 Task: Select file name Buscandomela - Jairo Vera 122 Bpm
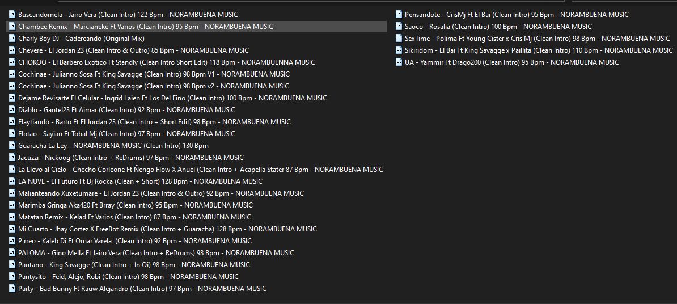coord(128,15)
